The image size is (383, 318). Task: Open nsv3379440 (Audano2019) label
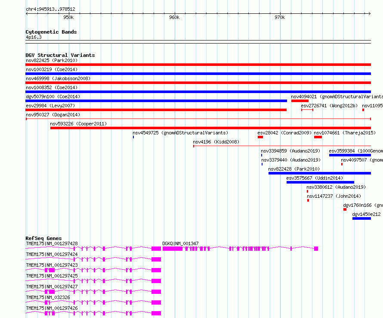pos(291,160)
